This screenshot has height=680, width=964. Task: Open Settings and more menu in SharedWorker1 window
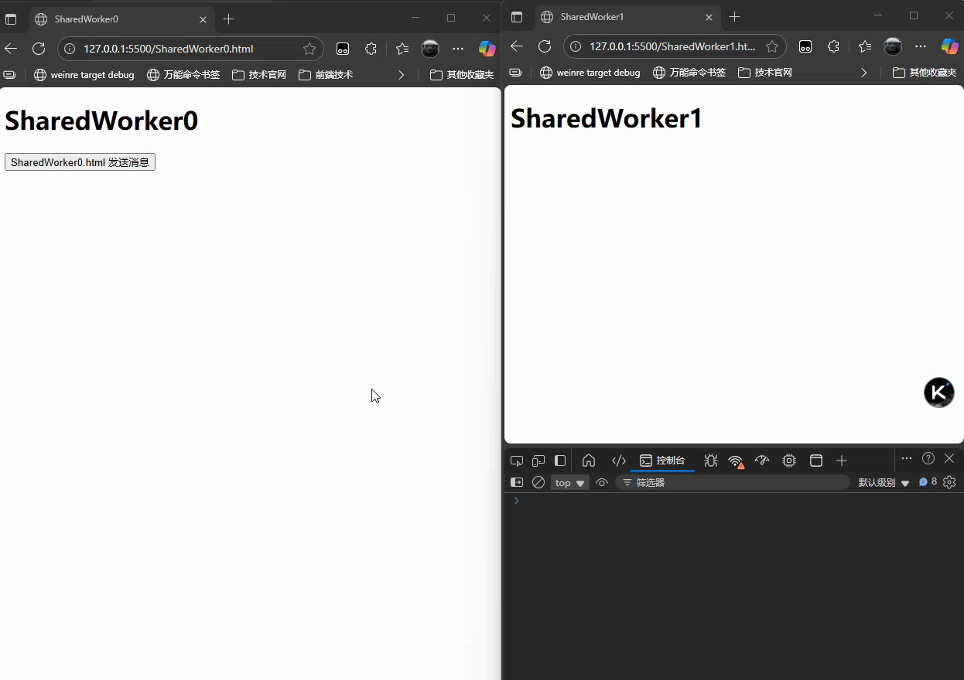click(x=921, y=46)
